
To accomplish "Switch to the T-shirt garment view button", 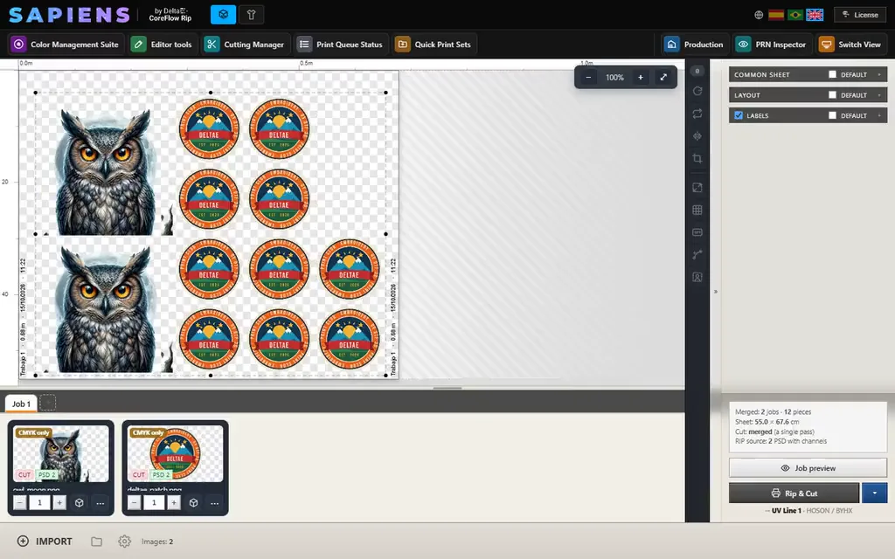I will click(251, 15).
